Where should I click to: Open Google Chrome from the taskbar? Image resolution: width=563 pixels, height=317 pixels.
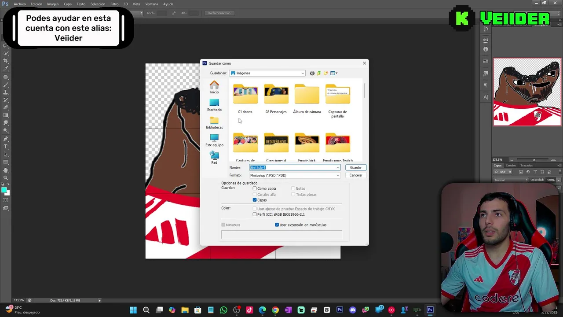tap(275, 310)
